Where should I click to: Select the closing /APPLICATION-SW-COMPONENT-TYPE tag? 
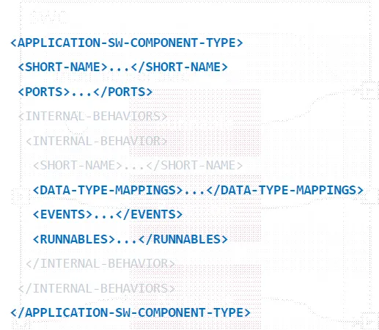coord(130,312)
